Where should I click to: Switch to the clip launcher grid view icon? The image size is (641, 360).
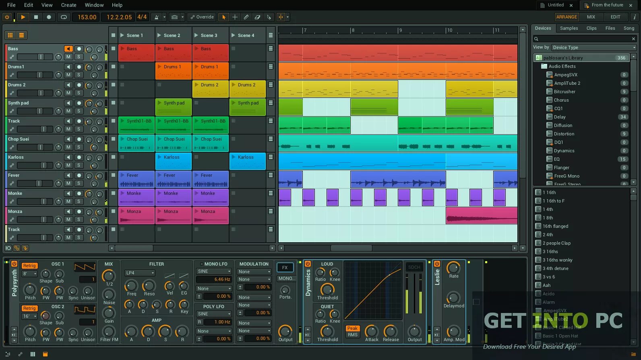(x=10, y=35)
